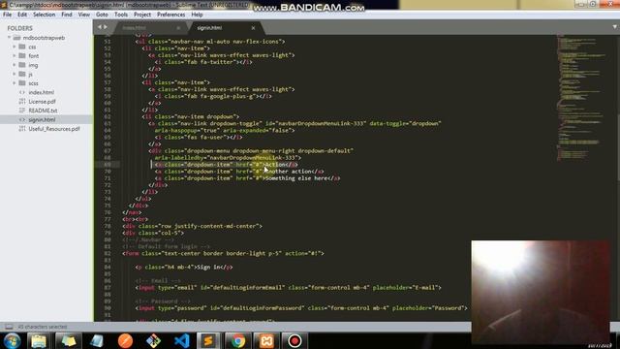Close the index.html tab
620x349 pixels.
pos(178,28)
